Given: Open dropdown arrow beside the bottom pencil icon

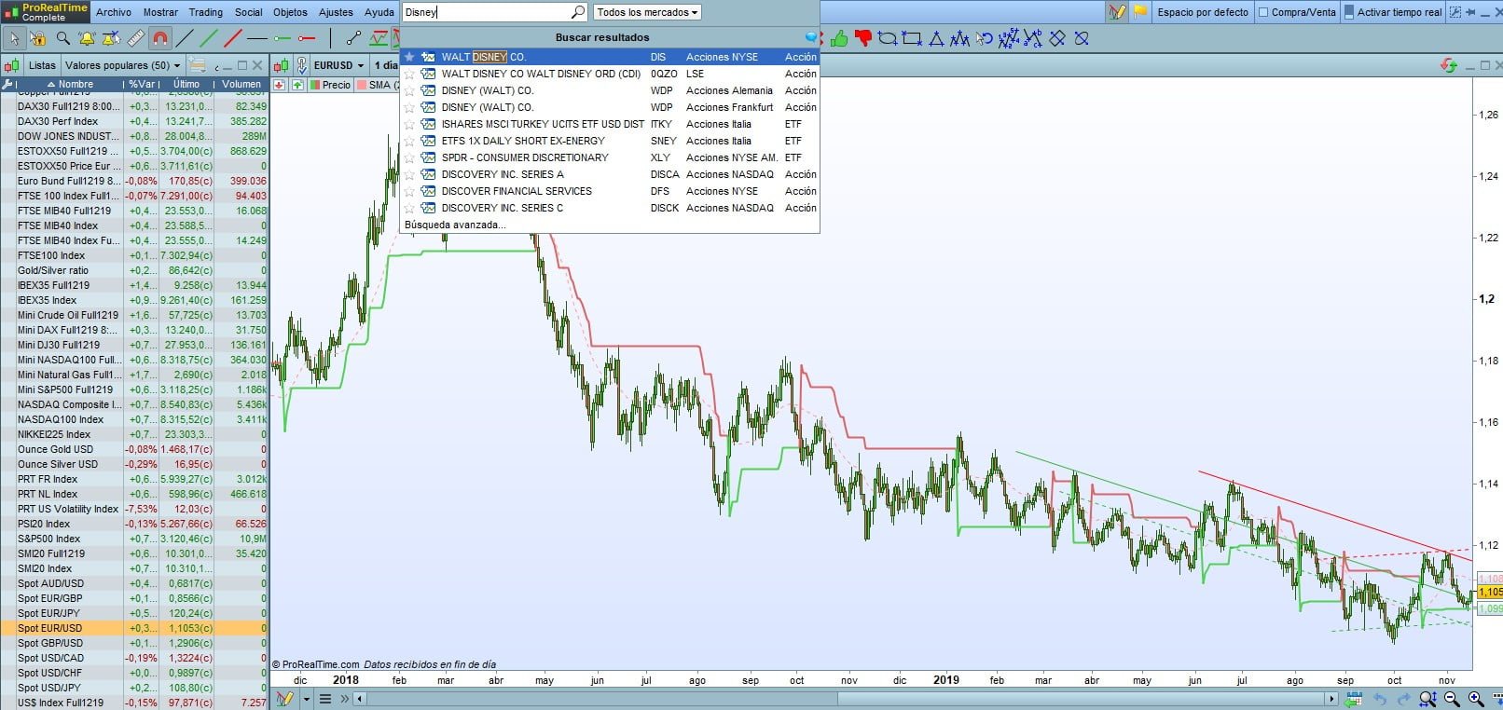Looking at the screenshot, I should 306,699.
